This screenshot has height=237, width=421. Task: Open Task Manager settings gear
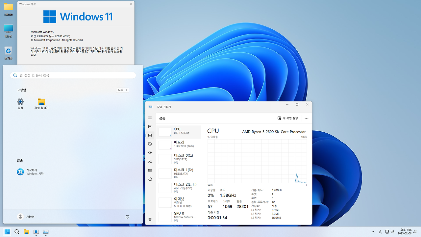click(150, 220)
